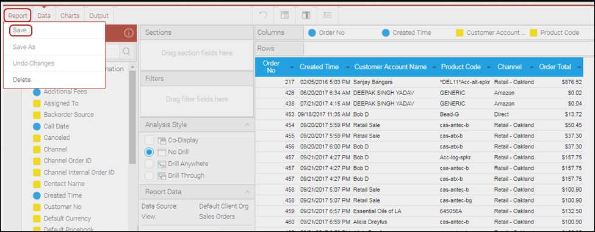Select the Additional Fees field
The image size is (595, 232).
click(x=65, y=92)
